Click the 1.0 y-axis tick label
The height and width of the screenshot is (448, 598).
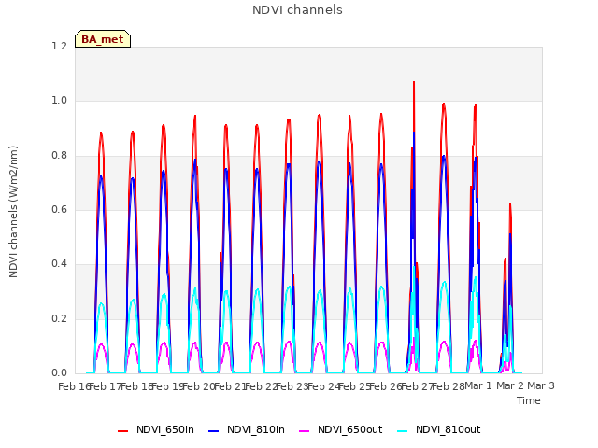click(x=59, y=101)
